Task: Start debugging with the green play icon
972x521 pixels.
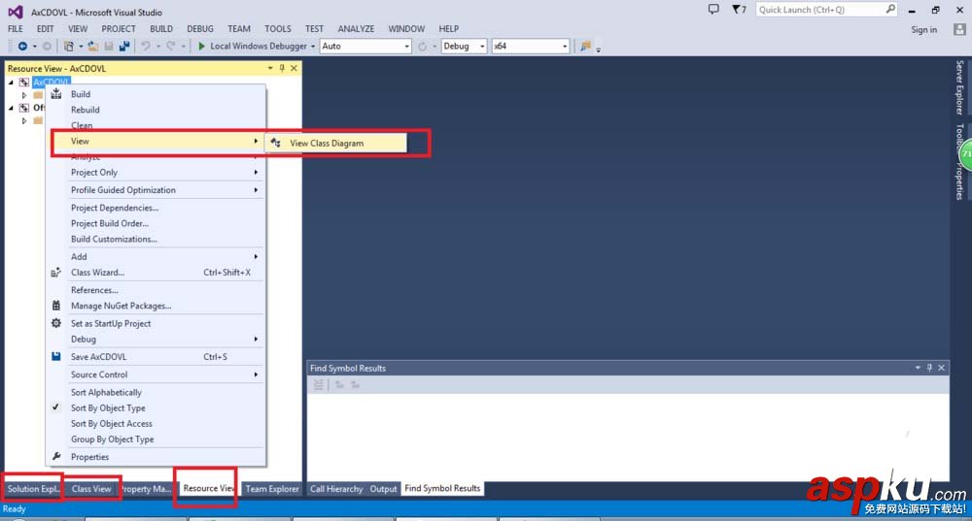Action: 201,47
